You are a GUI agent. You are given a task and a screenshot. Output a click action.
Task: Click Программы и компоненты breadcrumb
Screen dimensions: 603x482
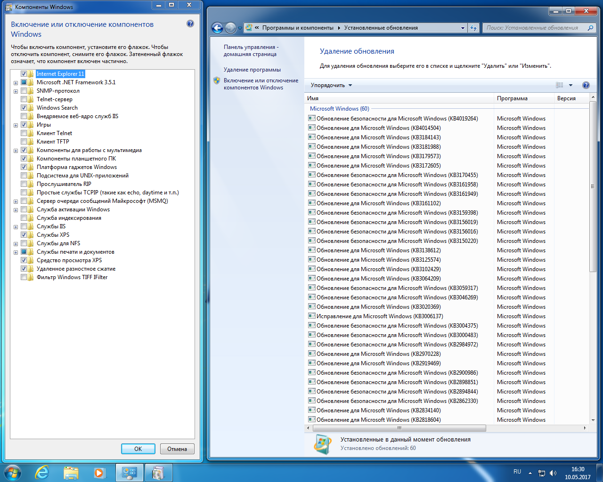click(x=298, y=28)
